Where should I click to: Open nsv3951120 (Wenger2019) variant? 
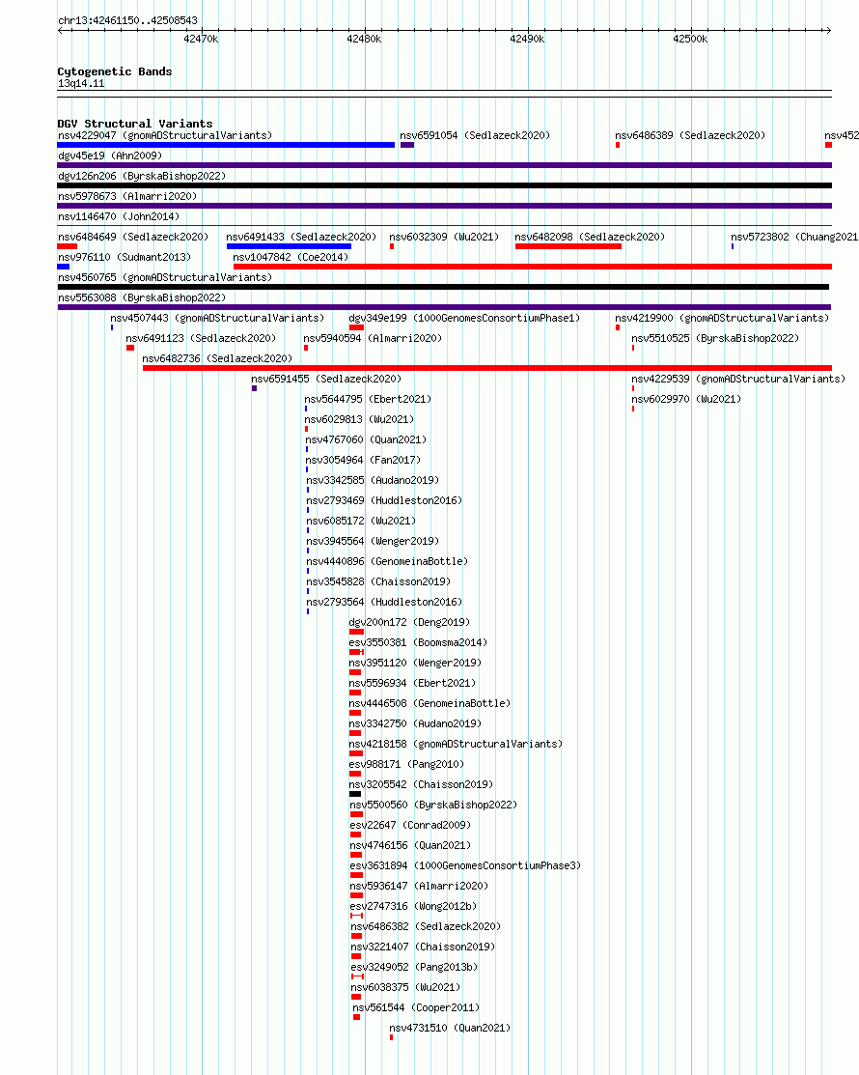(415, 663)
